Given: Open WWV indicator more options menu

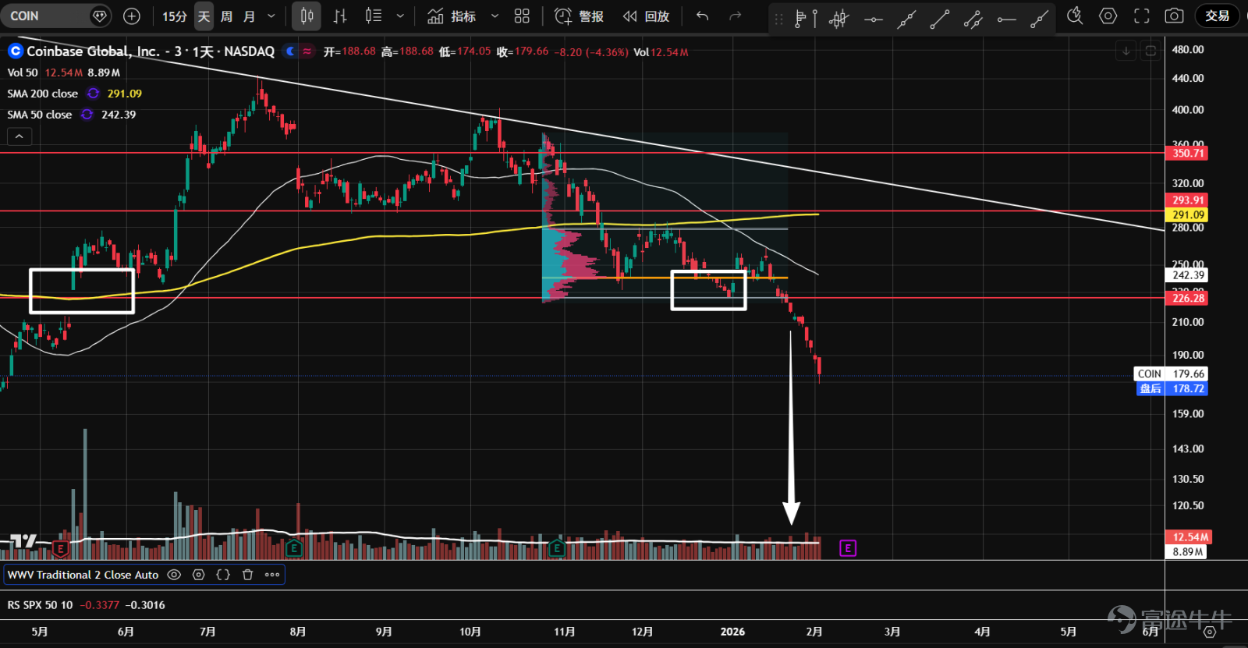Looking at the screenshot, I should click(272, 575).
